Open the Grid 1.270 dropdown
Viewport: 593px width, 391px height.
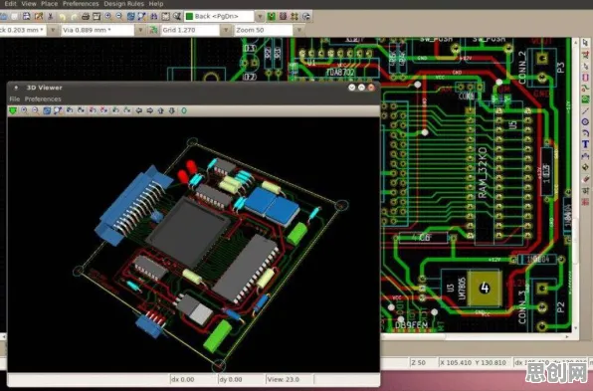coord(190,30)
